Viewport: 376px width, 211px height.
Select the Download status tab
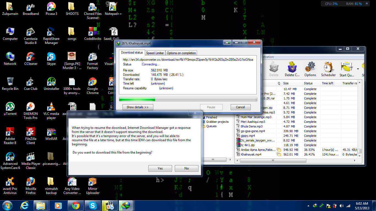click(x=132, y=52)
